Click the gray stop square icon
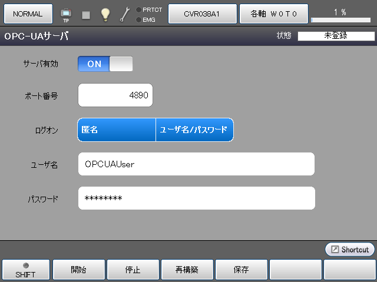The image size is (377, 282). coord(86,15)
